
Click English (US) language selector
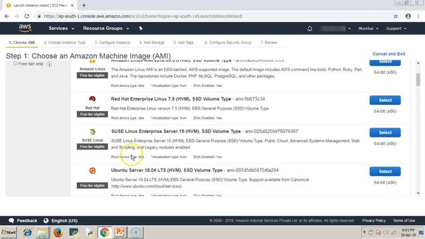pyautogui.click(x=64, y=220)
